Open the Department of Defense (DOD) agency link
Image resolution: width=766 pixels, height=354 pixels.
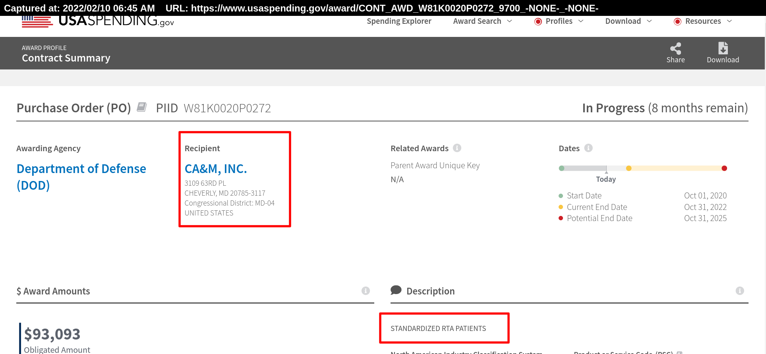(81, 177)
